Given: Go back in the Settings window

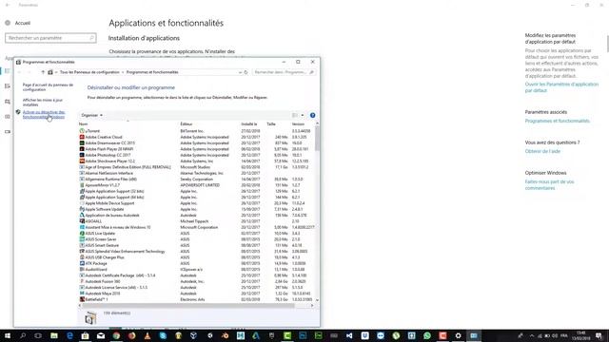Looking at the screenshot, I should [8, 5].
